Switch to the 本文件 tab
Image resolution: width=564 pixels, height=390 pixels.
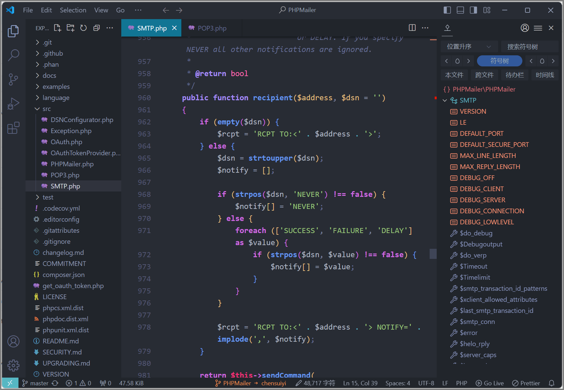click(x=454, y=75)
